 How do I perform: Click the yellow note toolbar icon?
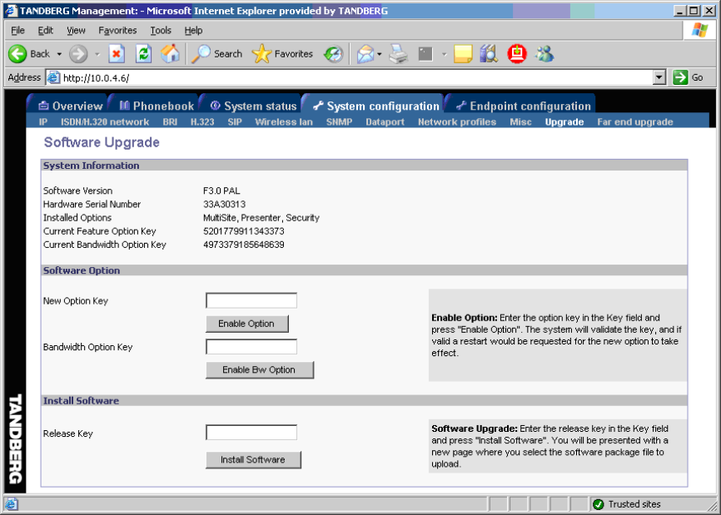pos(463,54)
